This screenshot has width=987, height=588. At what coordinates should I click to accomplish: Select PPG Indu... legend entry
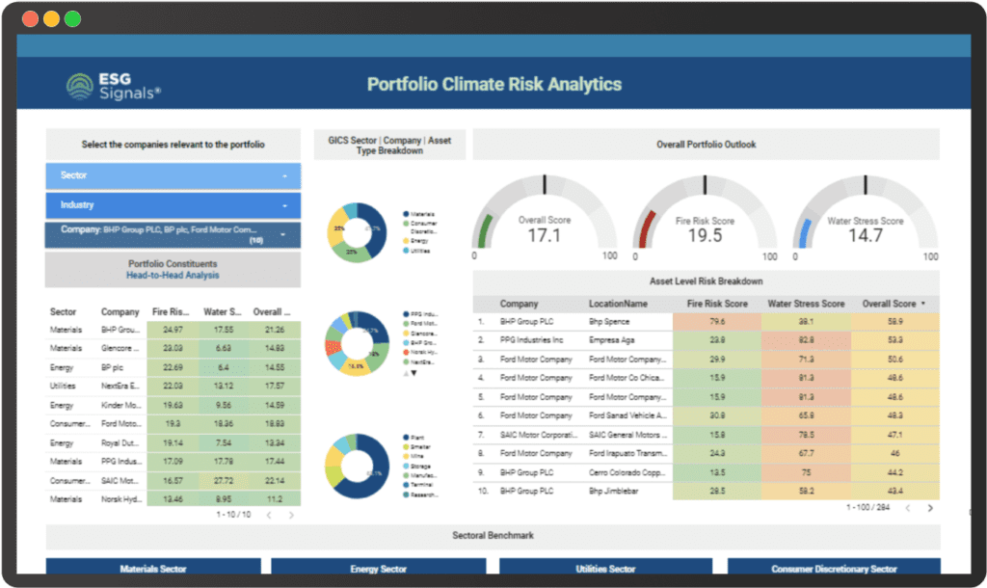coord(420,313)
